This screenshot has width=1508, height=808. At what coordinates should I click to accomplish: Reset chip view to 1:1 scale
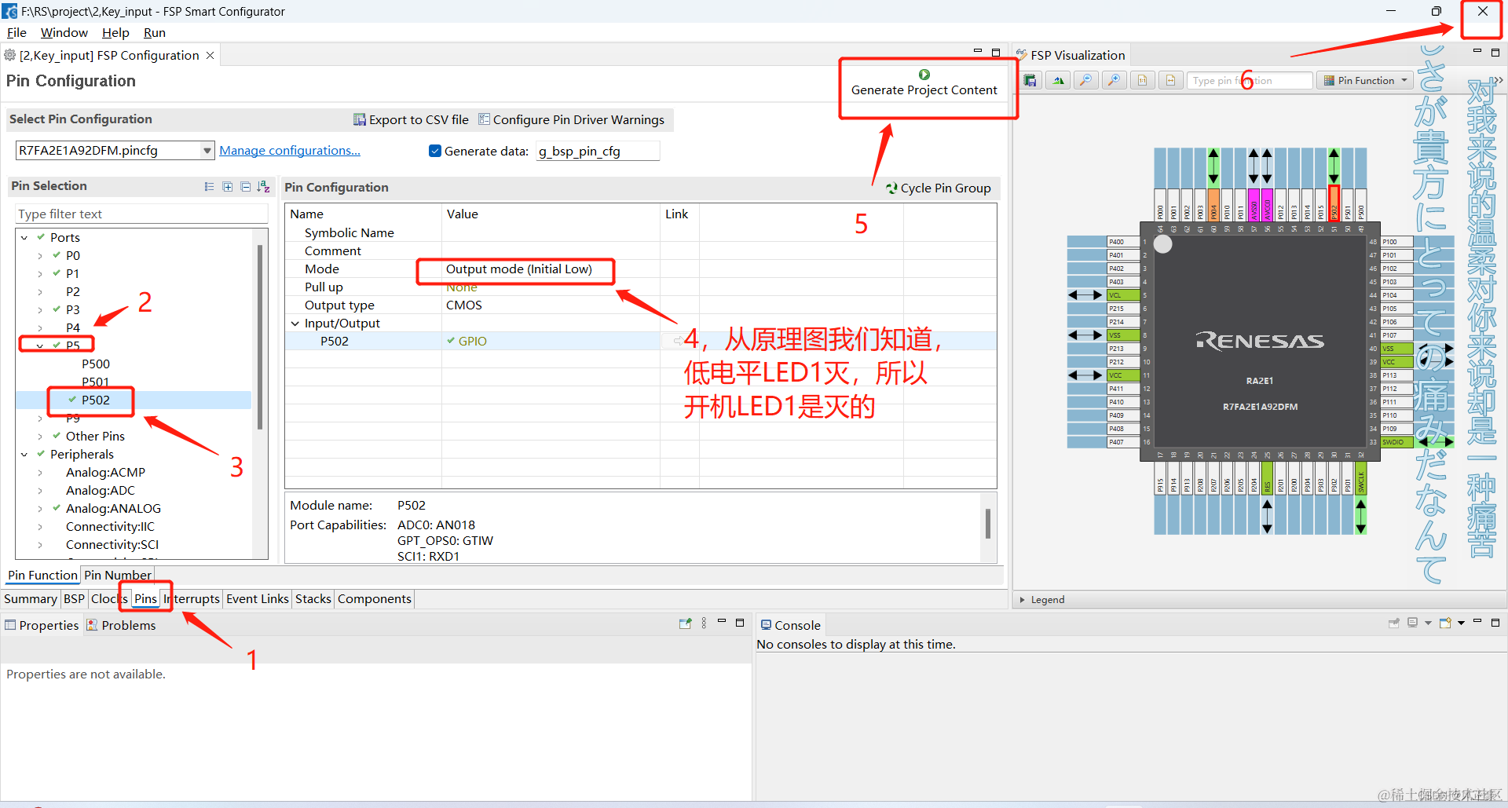pyautogui.click(x=1142, y=80)
